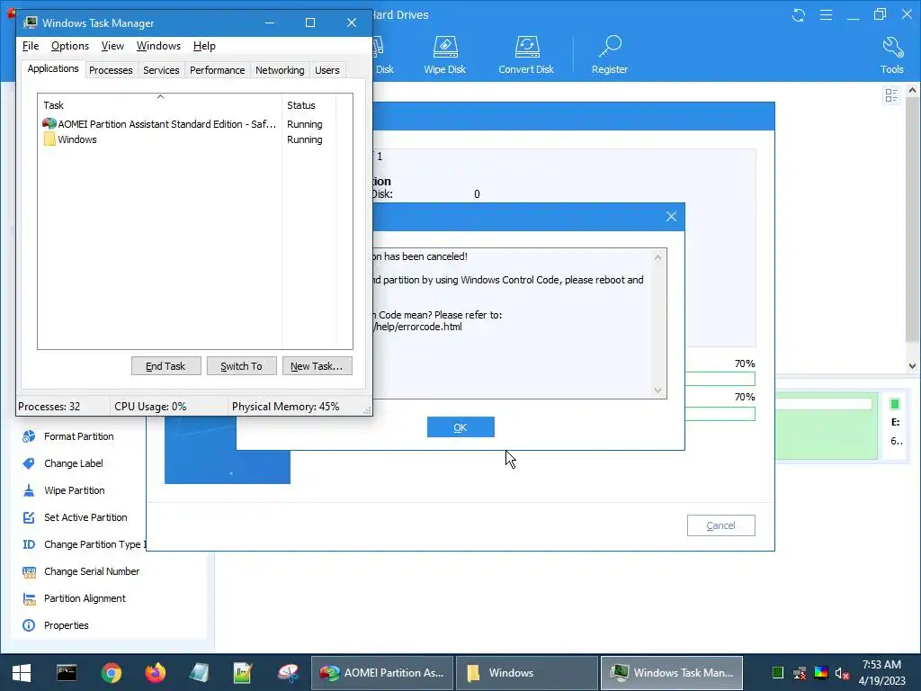The height and width of the screenshot is (691, 921).
Task: Click the Physical Memory: 45% status entry
Action: pyautogui.click(x=285, y=407)
